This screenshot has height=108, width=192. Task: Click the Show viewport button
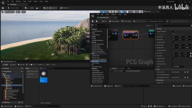coord(24,12)
